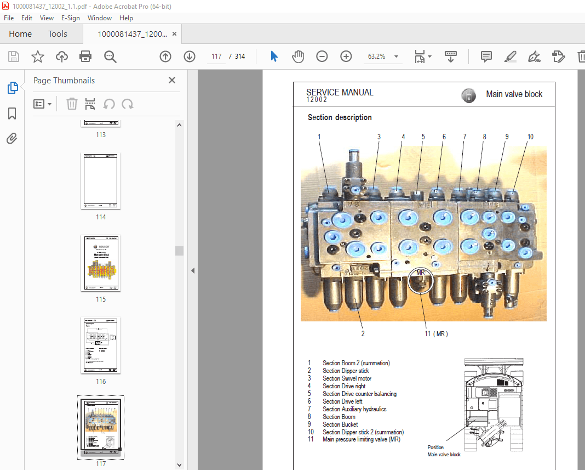
Task: Select the Highlighter annotation tool
Action: [510, 56]
